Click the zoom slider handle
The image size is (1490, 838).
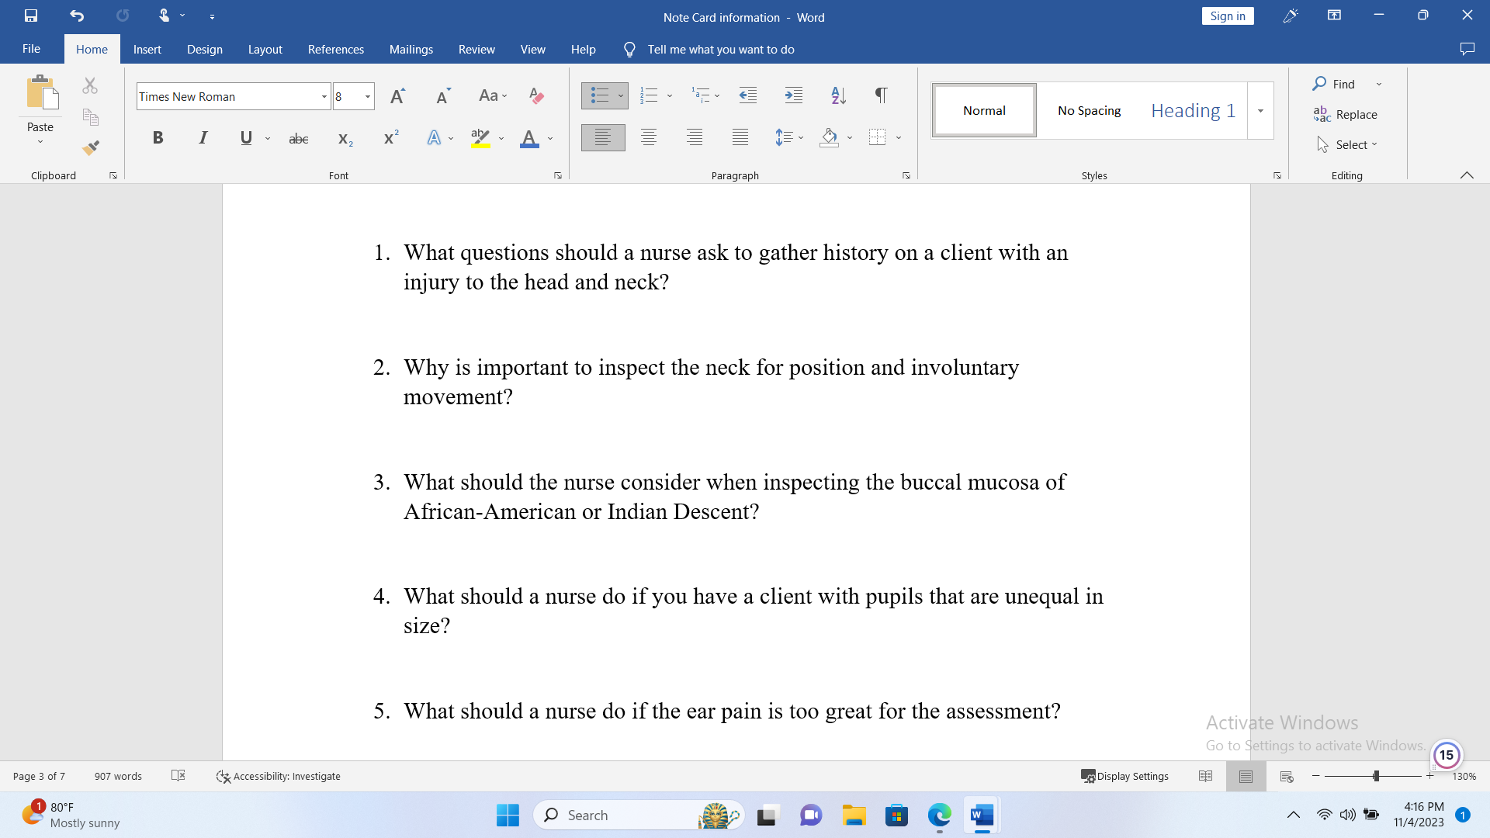pos(1376,776)
